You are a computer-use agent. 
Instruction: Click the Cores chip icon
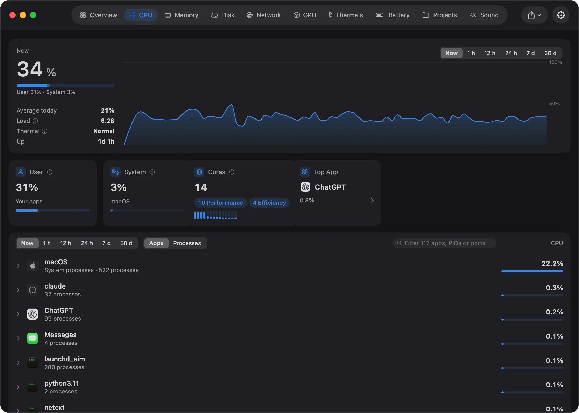(199, 172)
